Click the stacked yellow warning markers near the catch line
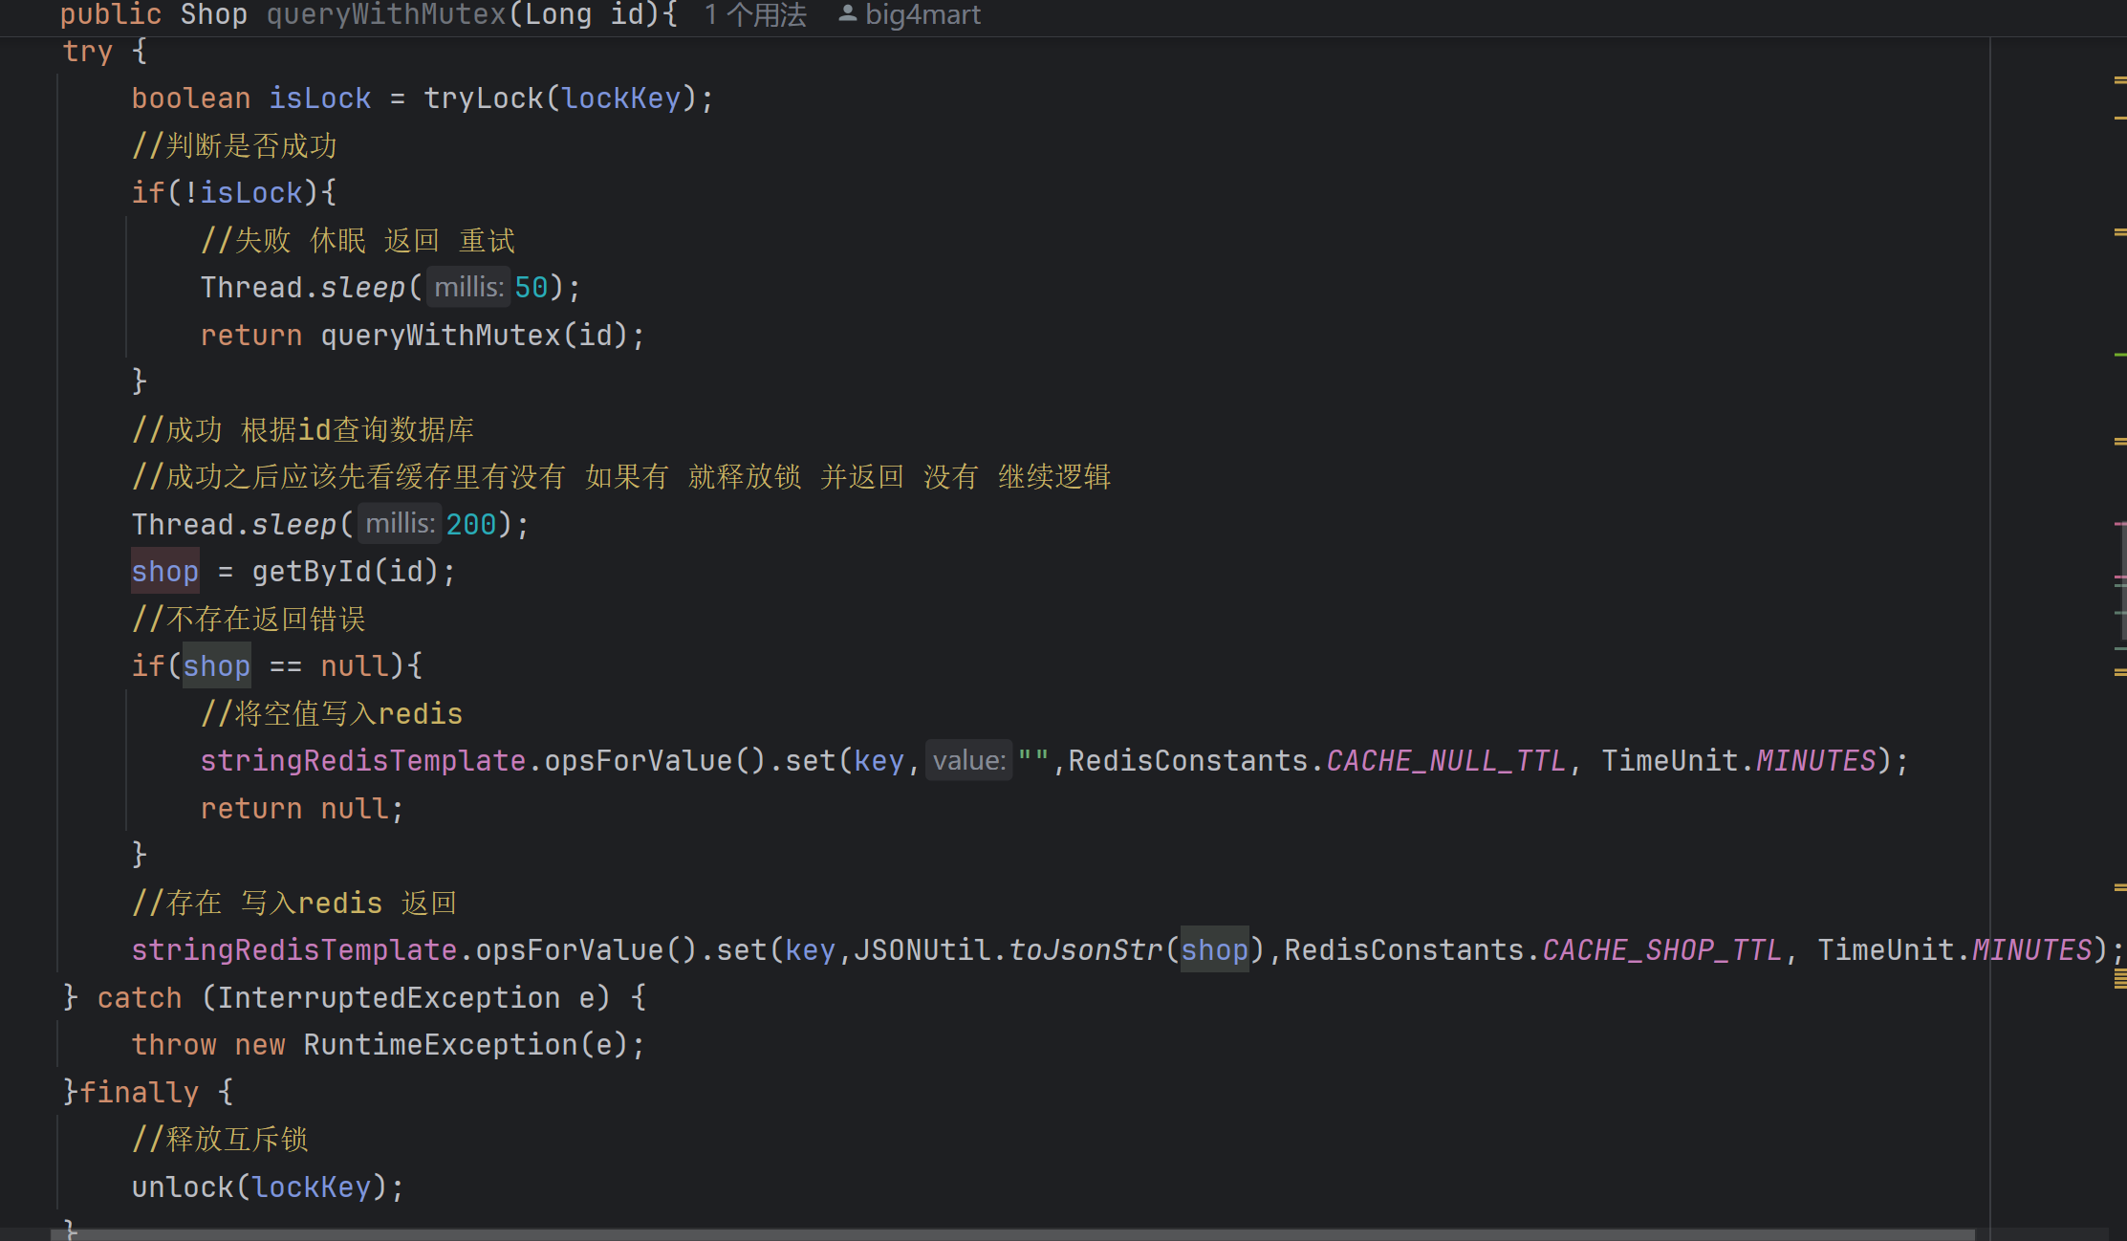Image resolution: width=2127 pixels, height=1241 pixels. 2119,978
